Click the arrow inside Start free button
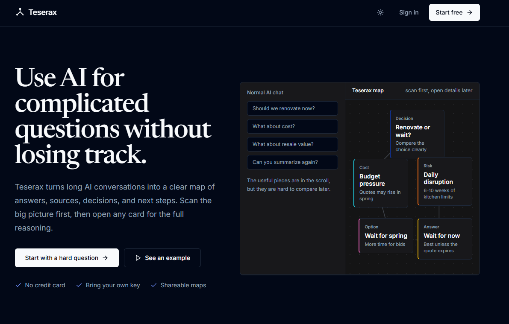509x324 pixels. (x=469, y=12)
